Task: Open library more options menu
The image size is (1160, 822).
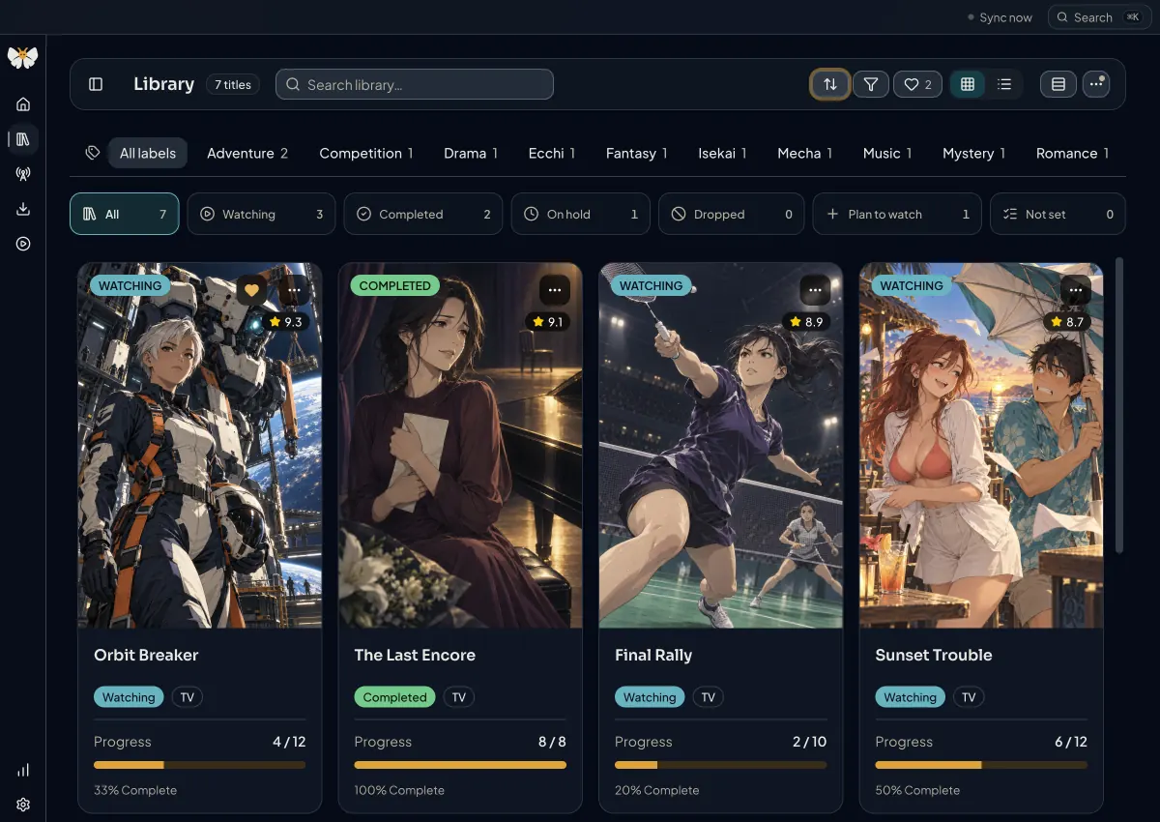Action: tap(1095, 84)
